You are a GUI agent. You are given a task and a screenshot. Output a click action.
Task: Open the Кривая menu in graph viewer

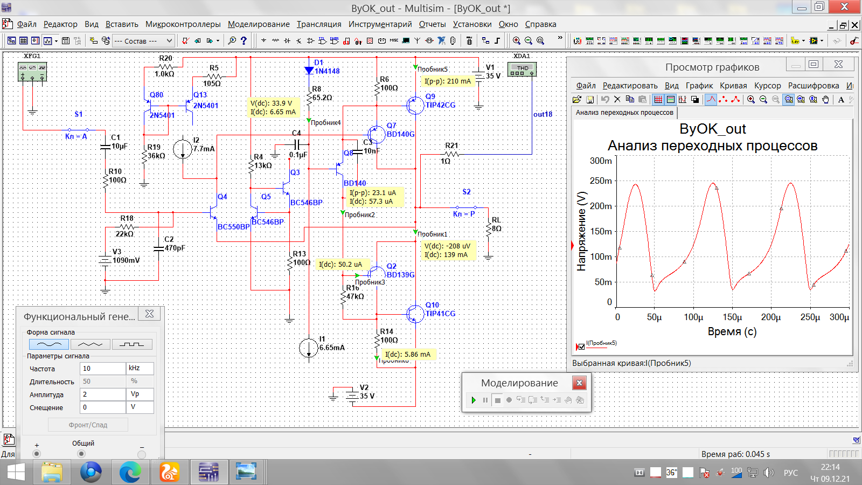[733, 86]
